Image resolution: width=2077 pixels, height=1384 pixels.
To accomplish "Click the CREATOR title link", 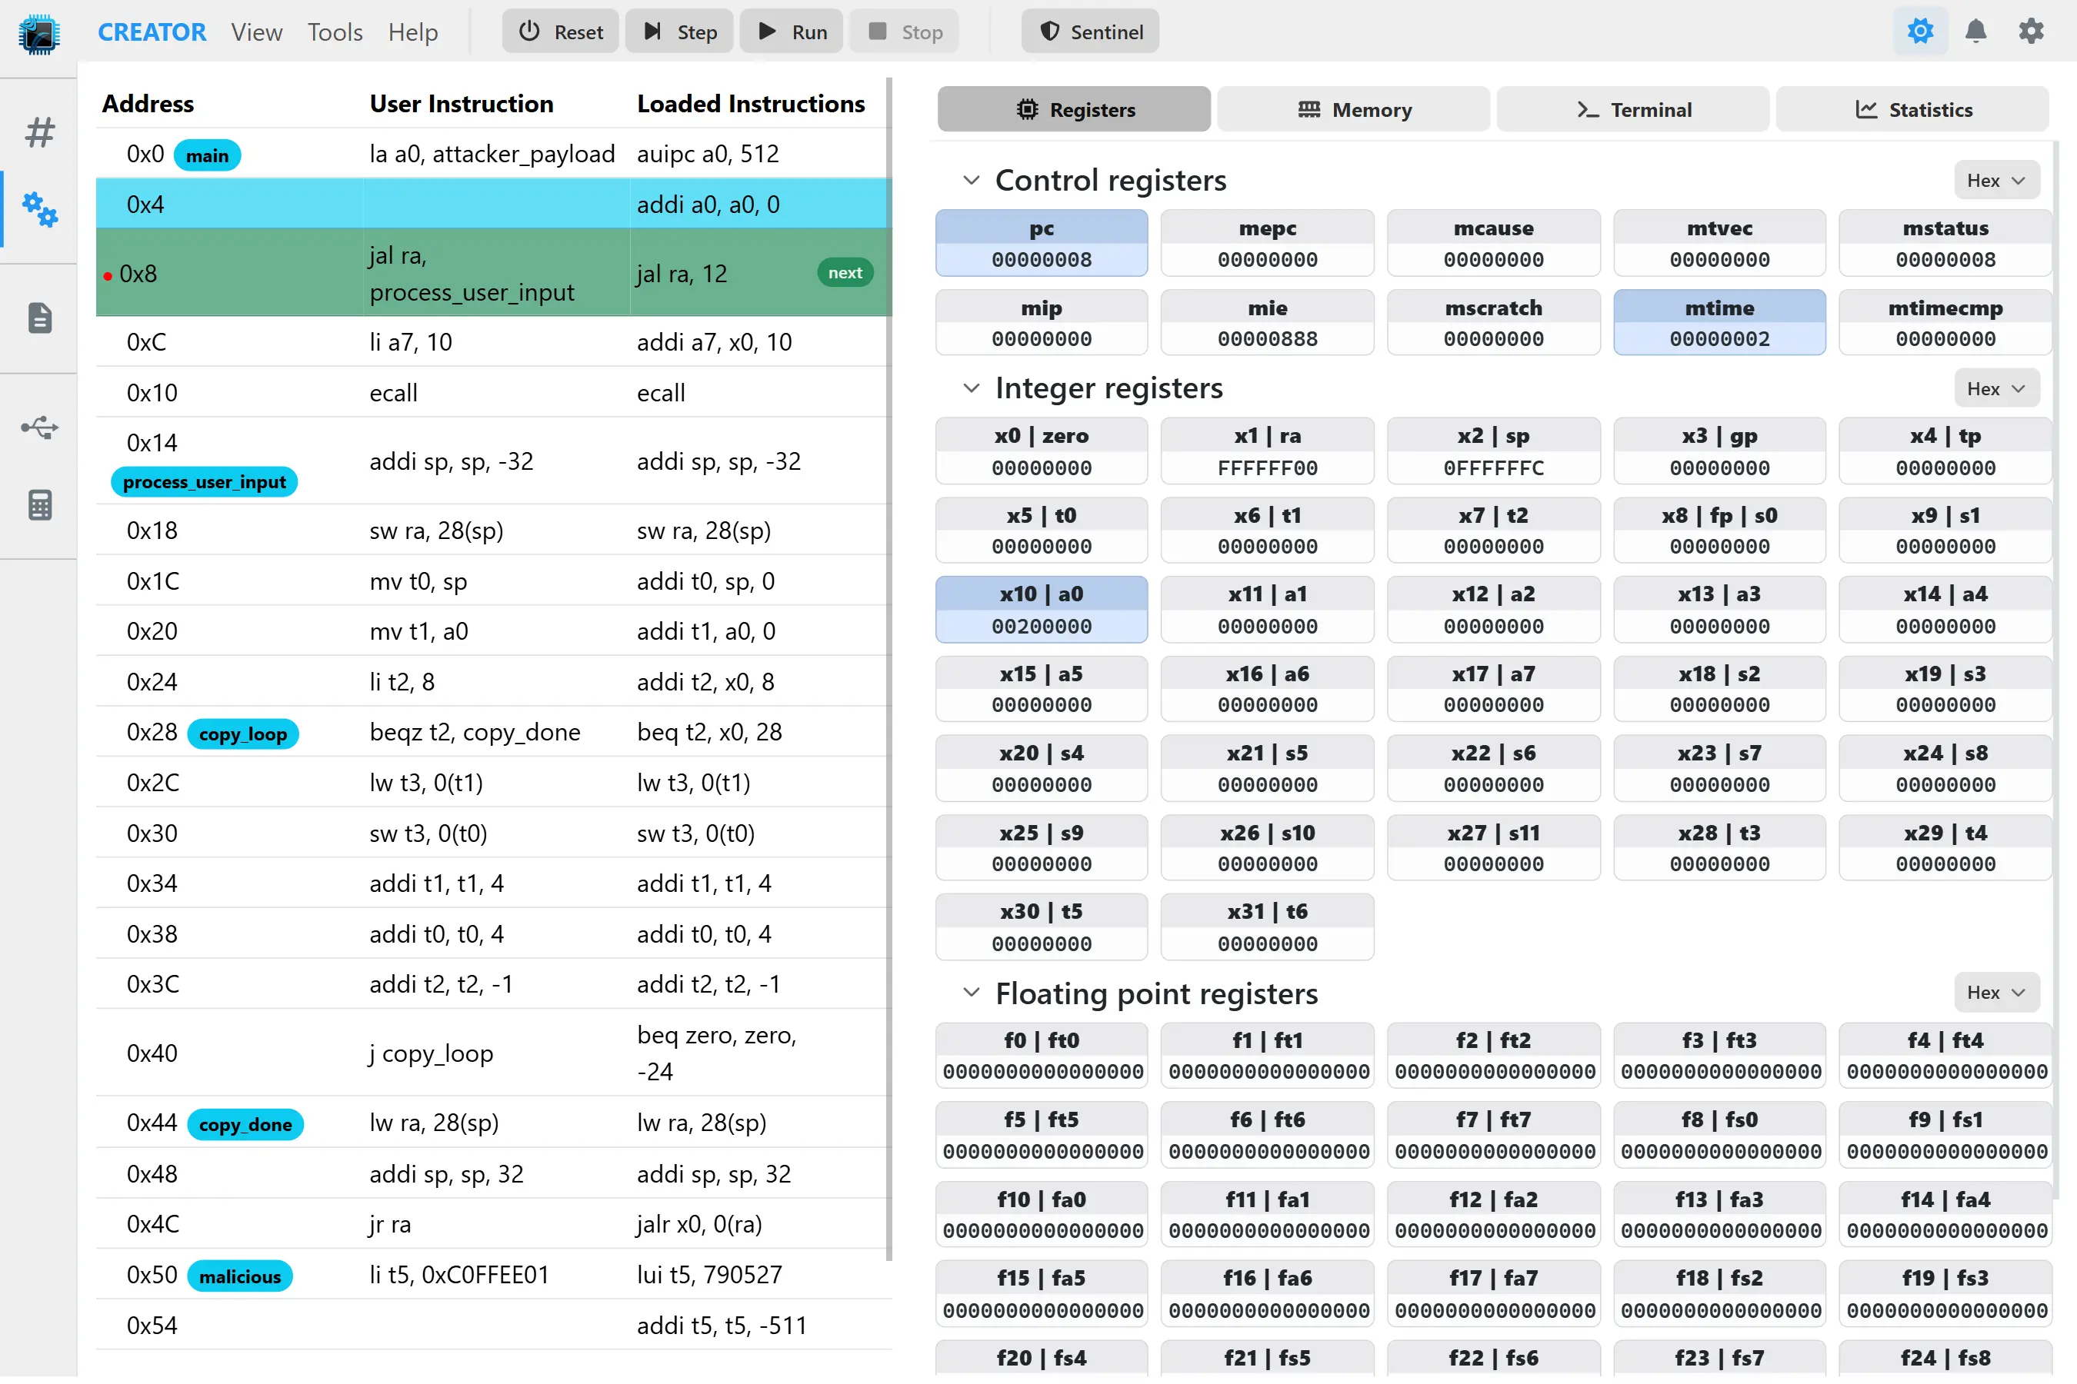I will click(151, 32).
